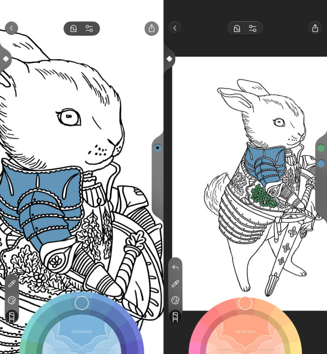Toggle the marker tool on the left screen
The image size is (327, 354).
tap(12, 316)
